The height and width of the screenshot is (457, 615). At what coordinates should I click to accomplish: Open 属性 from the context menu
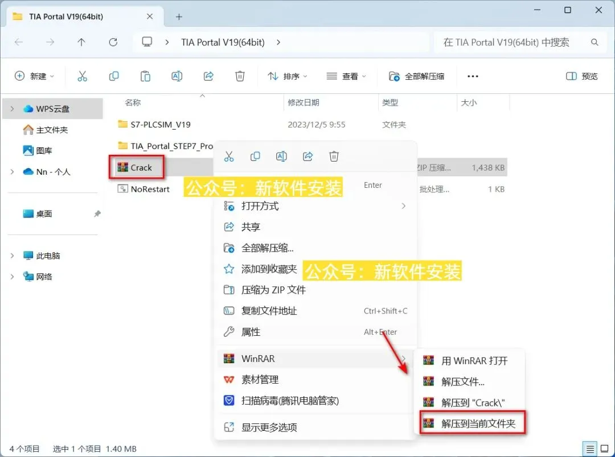click(x=315, y=332)
